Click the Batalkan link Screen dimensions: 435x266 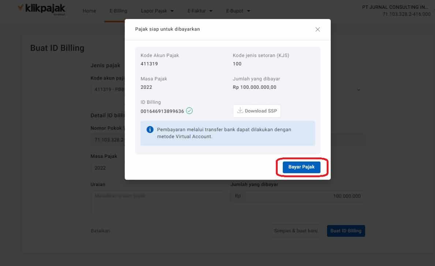click(x=101, y=231)
